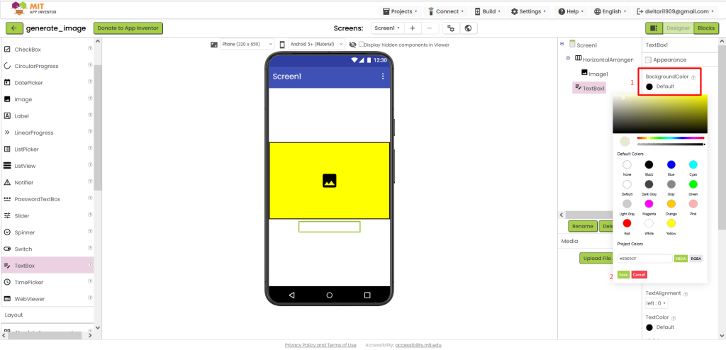Switch to the Blocks view
The width and height of the screenshot is (726, 350).
point(705,28)
